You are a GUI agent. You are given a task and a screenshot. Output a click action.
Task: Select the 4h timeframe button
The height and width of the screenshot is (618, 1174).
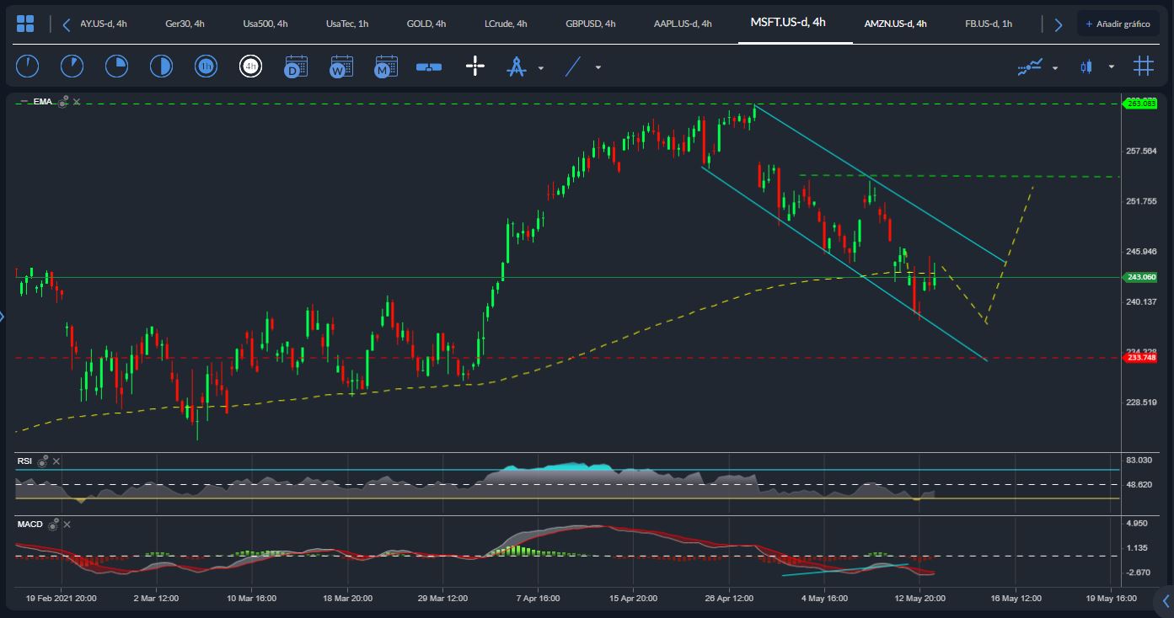coord(250,67)
